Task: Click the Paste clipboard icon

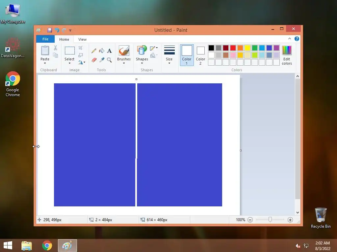Action: pyautogui.click(x=45, y=51)
